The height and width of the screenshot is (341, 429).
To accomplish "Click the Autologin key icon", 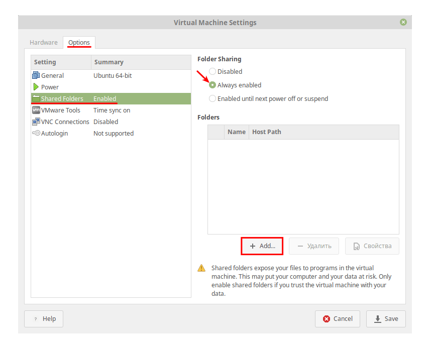I will 36,133.
